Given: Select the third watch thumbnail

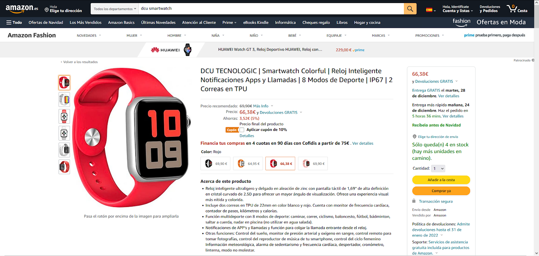Looking at the screenshot, I should (64, 116).
